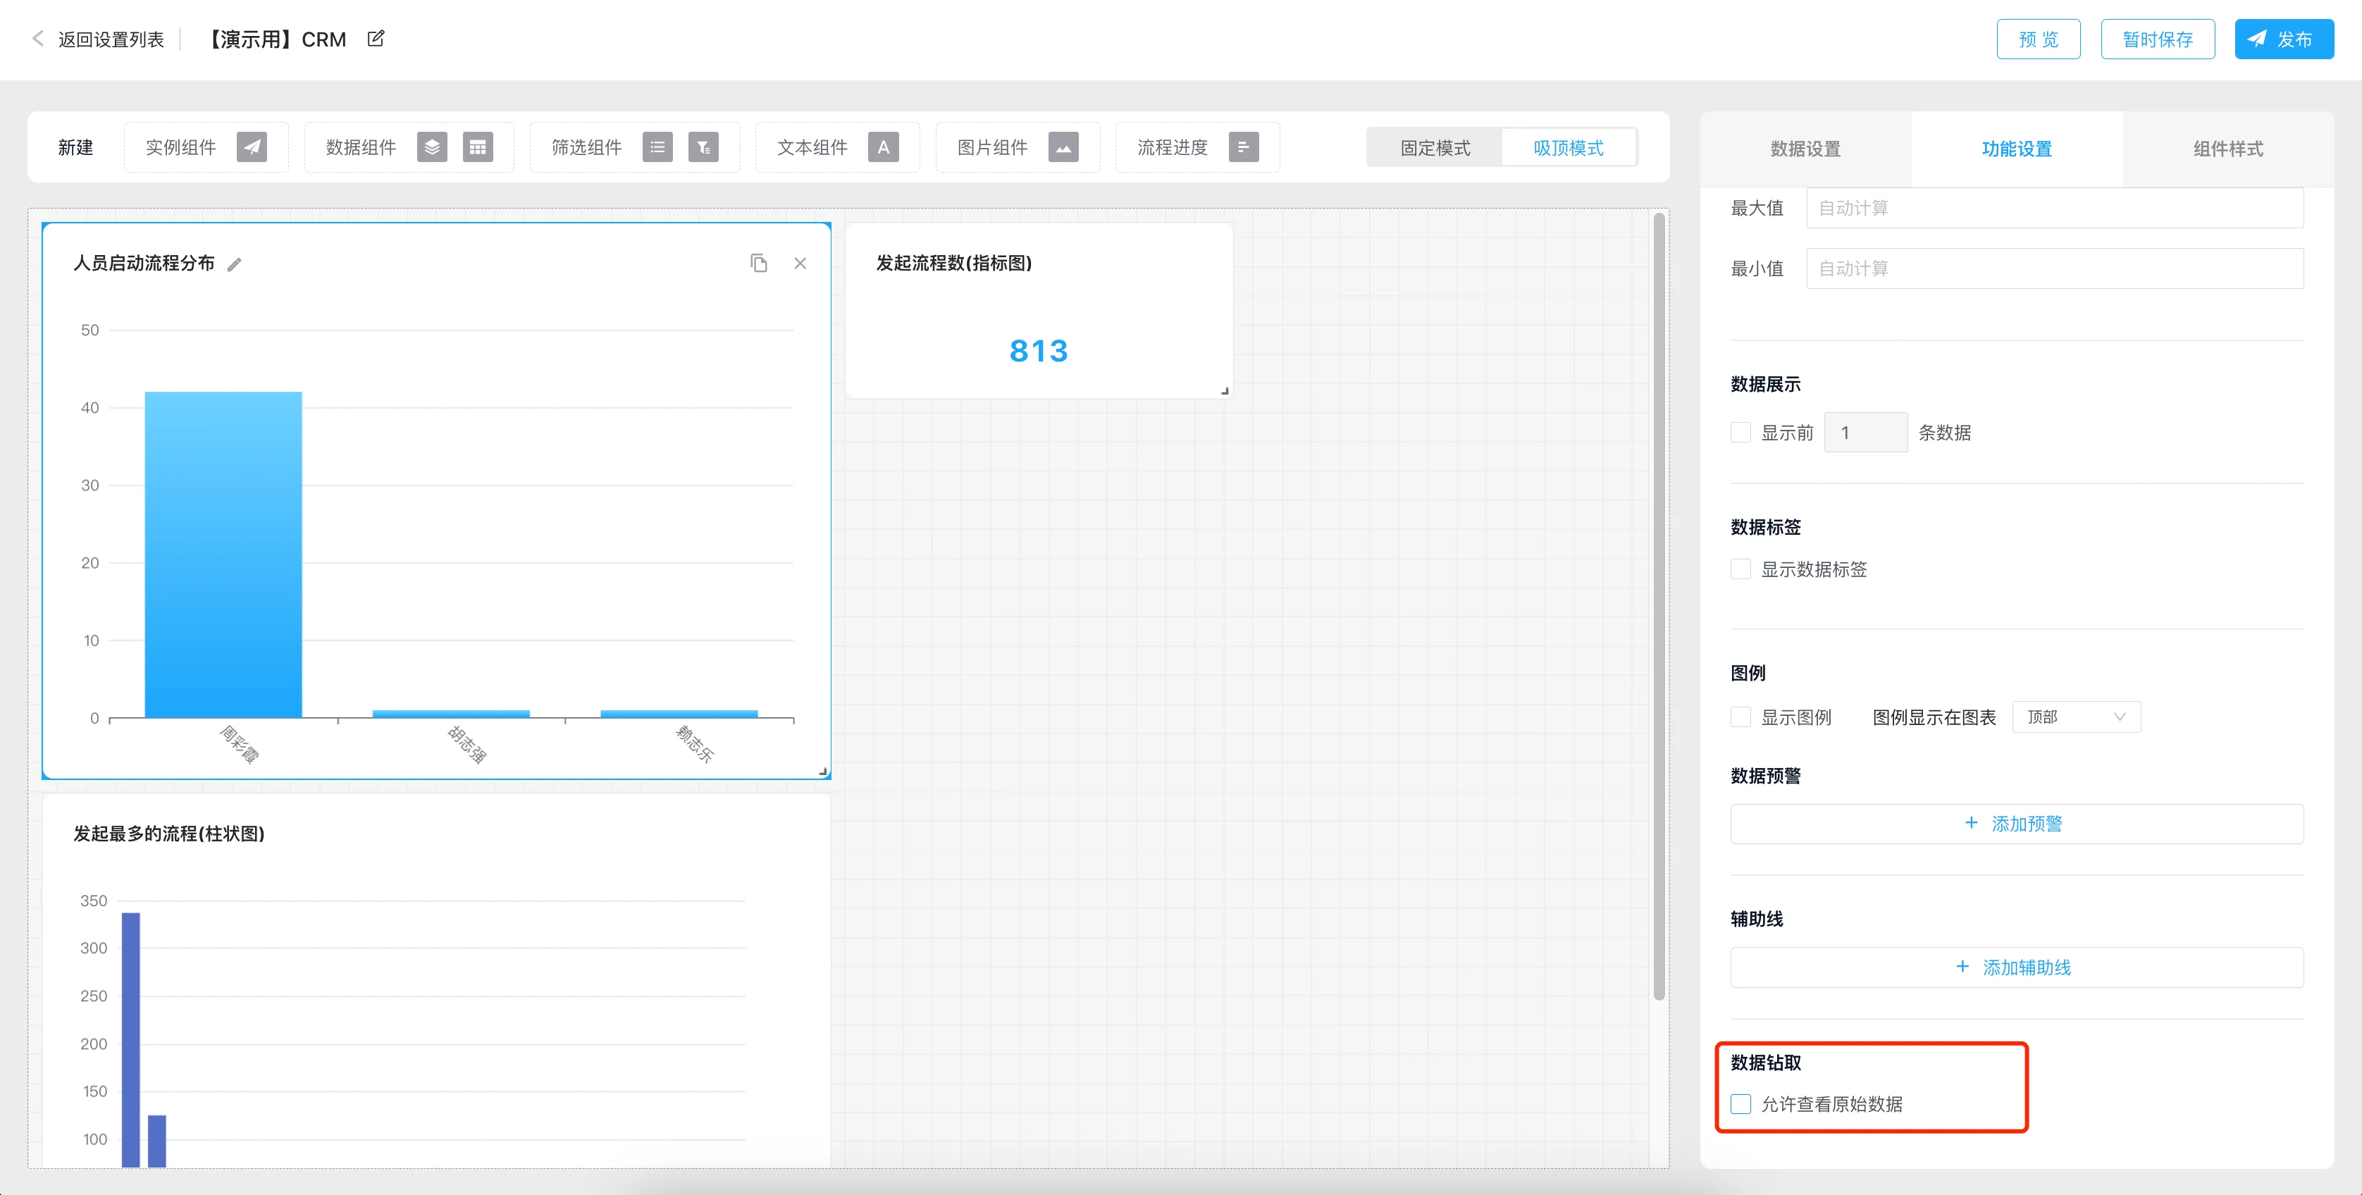
Task: Focus the 最小值 input field
Action: pyautogui.click(x=2054, y=268)
